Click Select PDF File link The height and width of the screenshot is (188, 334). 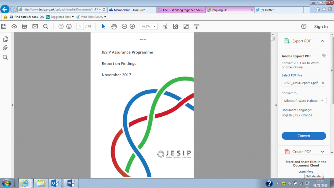click(292, 75)
